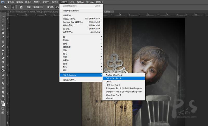Click the background color swatch
Image resolution: width=208 pixels, height=126 pixels.
tap(4, 104)
